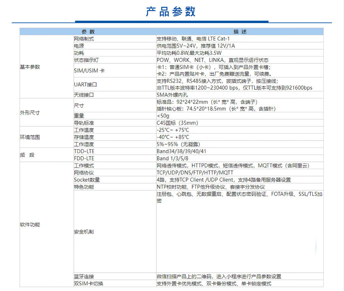Screen dimensions: 344x291
Task: Click the 参数 column header
Action: pos(88,32)
